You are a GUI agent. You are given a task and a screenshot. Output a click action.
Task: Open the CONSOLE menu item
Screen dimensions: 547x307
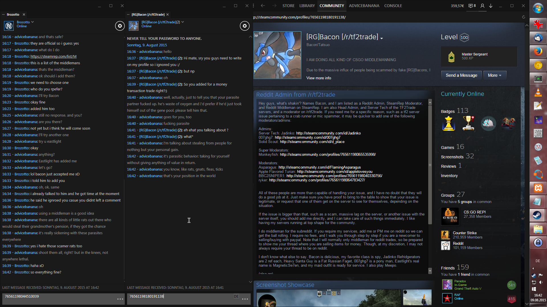(x=393, y=6)
